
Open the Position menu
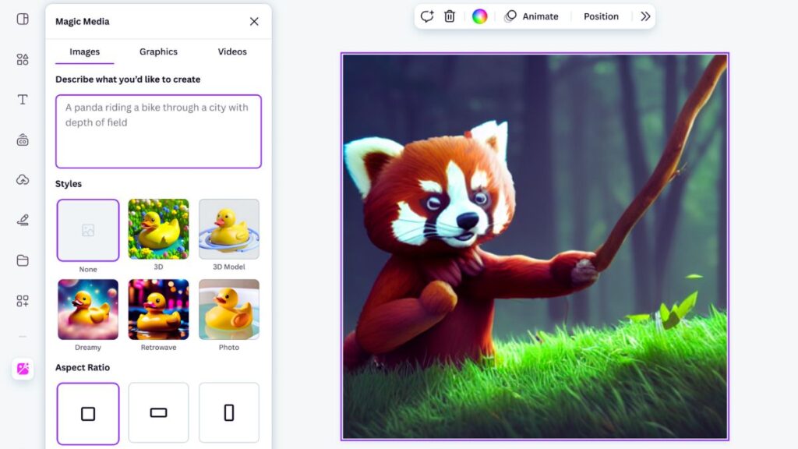coord(600,16)
